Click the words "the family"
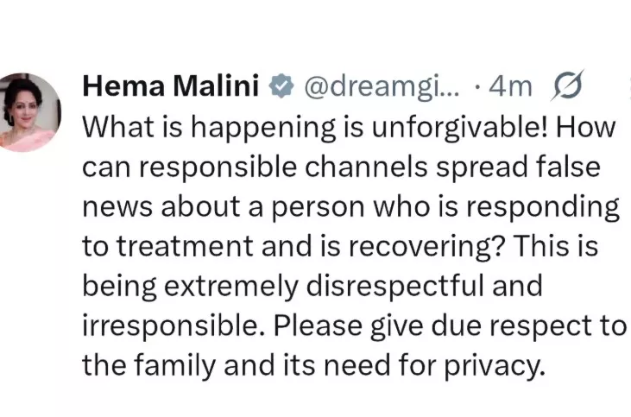 click(x=148, y=366)
